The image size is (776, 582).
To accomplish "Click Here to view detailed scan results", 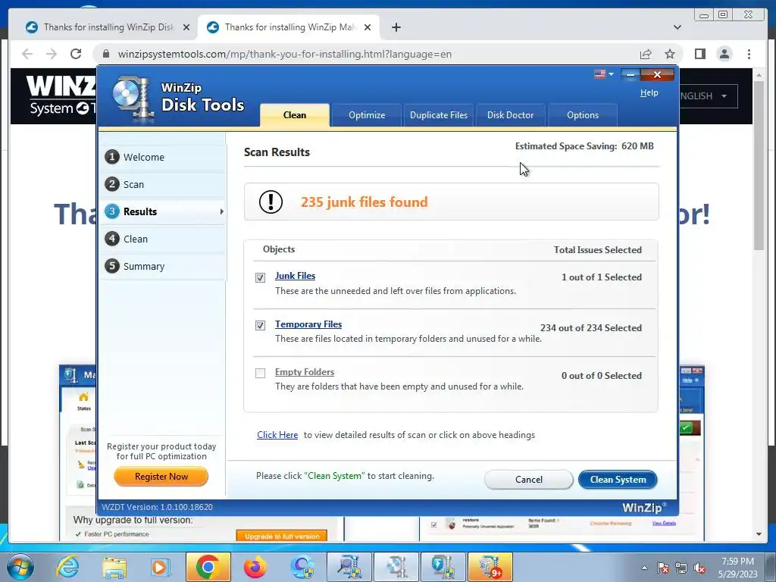I will pyautogui.click(x=277, y=434).
